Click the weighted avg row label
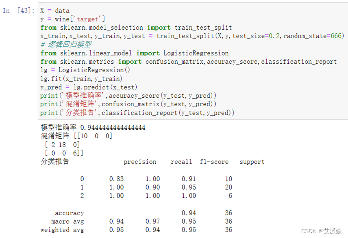348x238 pixels. pos(62,230)
